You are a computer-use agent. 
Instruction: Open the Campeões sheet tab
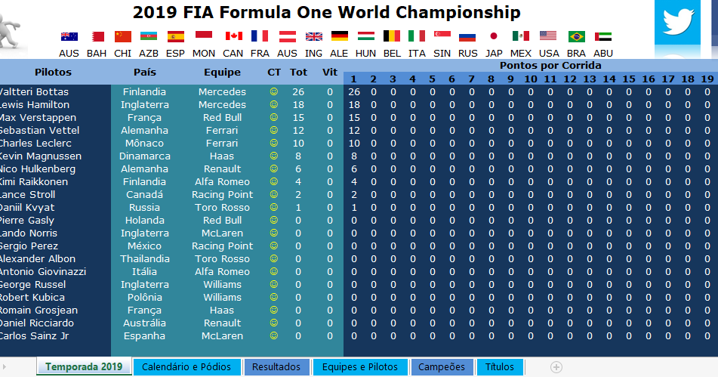(442, 367)
